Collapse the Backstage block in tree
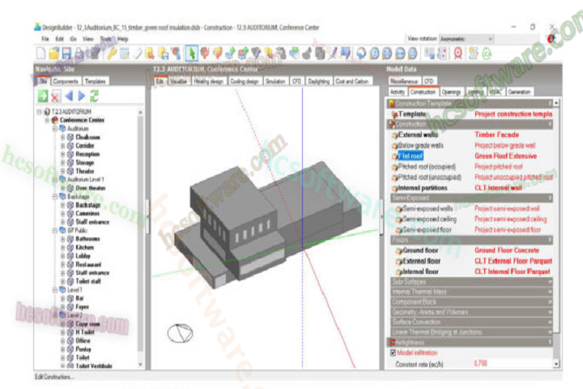The width and height of the screenshot is (583, 389). tap(55, 197)
